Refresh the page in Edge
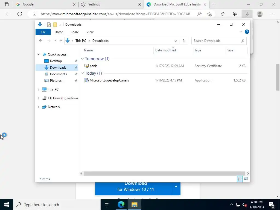 [20, 14]
